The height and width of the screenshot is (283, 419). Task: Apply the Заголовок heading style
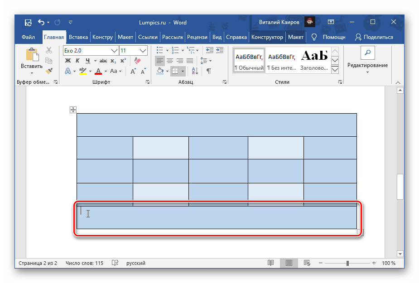(314, 60)
